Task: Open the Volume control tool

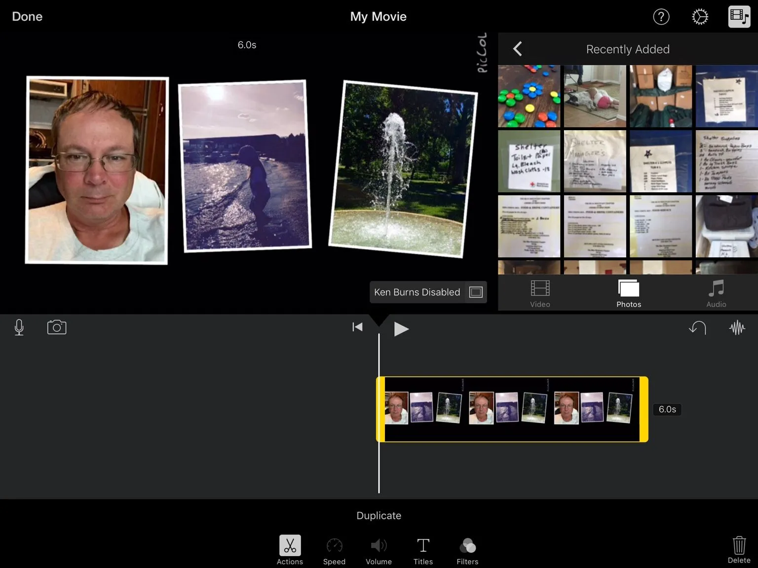Action: pyautogui.click(x=379, y=551)
